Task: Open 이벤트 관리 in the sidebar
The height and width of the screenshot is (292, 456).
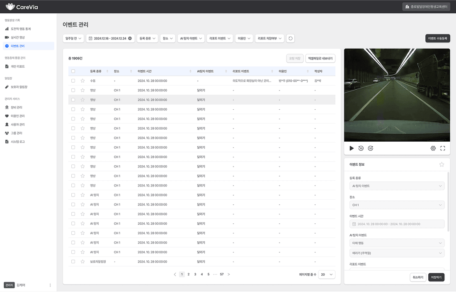Action: click(x=29, y=46)
